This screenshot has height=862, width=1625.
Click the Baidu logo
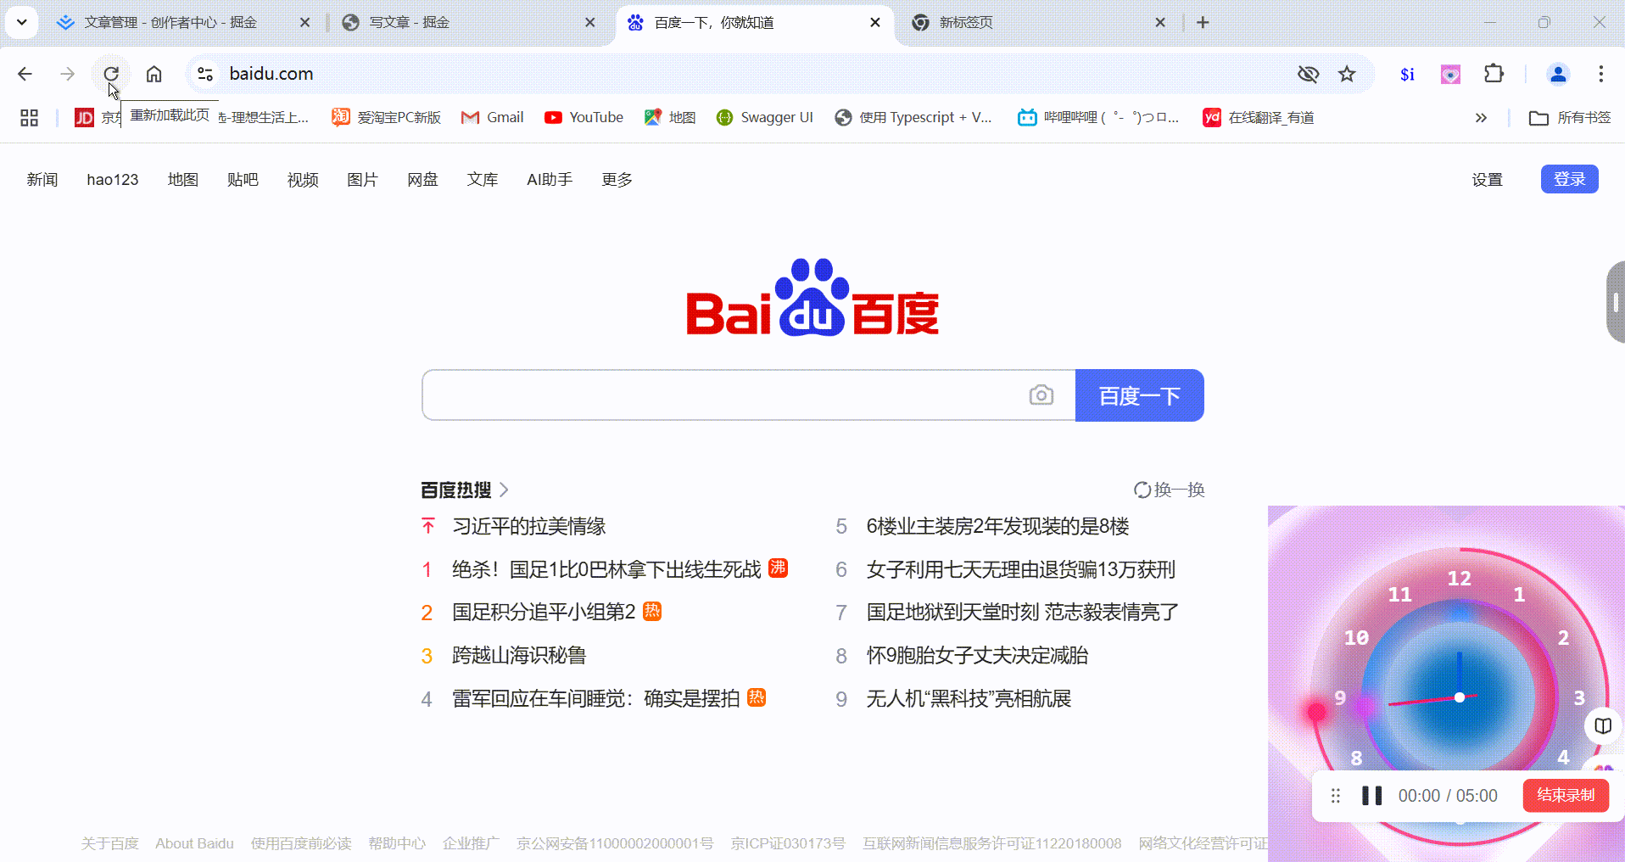pyautogui.click(x=812, y=297)
